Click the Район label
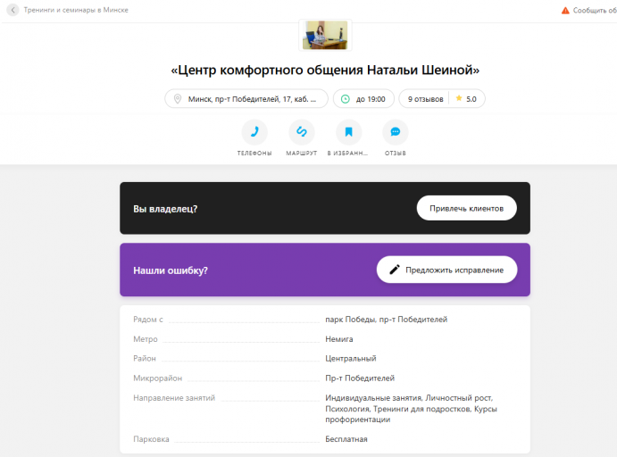Screen dimensions: 617x457 [x=145, y=359]
